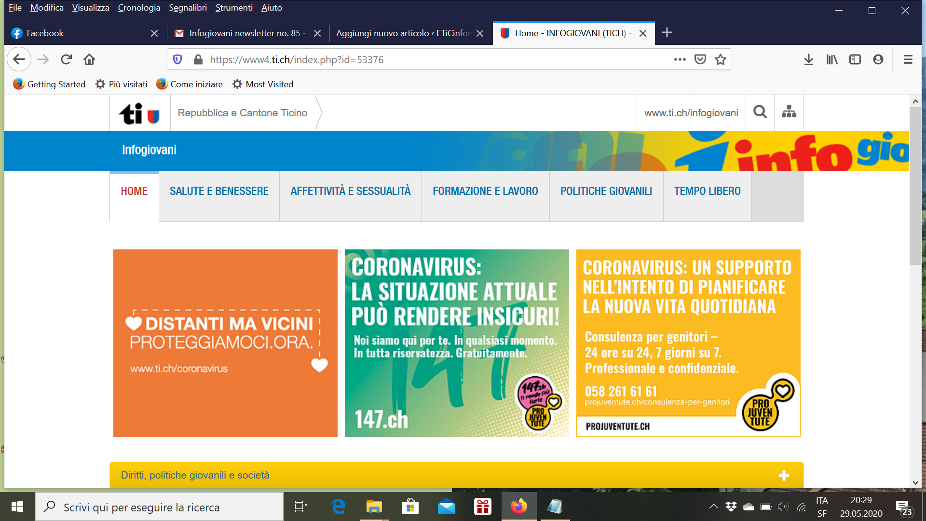Open FORMAZIONE E LAVORO section

[485, 192]
